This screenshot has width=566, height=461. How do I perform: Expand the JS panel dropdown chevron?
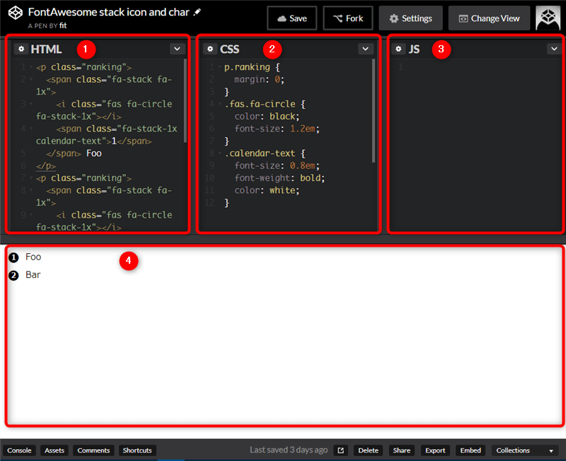click(x=553, y=49)
